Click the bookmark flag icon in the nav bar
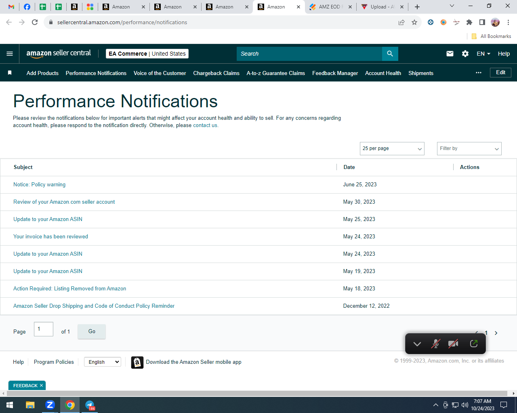 [10, 73]
